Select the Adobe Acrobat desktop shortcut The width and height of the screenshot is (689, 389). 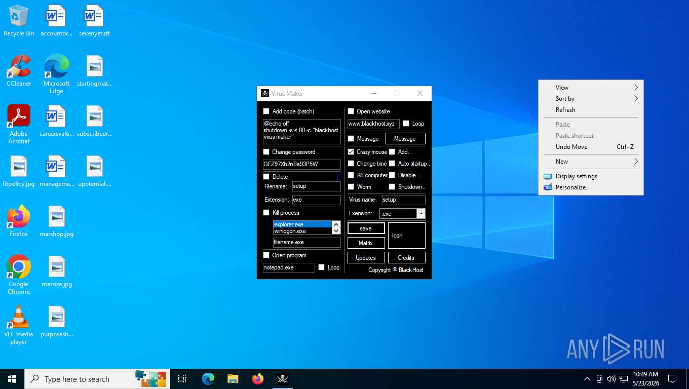point(19,125)
